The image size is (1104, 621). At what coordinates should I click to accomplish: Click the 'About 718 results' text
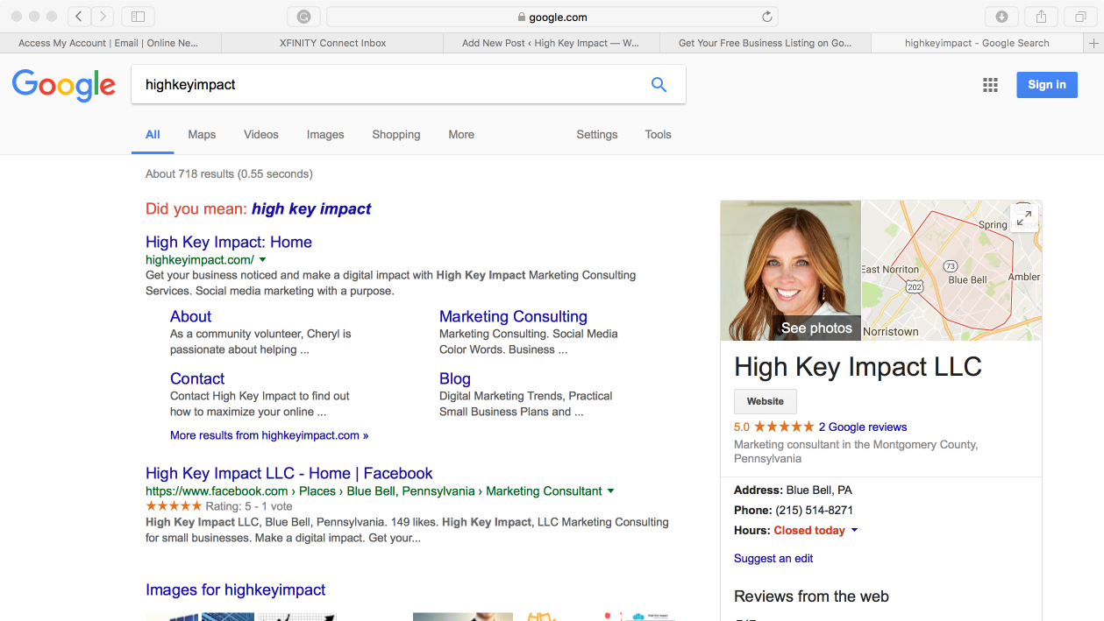[229, 174]
